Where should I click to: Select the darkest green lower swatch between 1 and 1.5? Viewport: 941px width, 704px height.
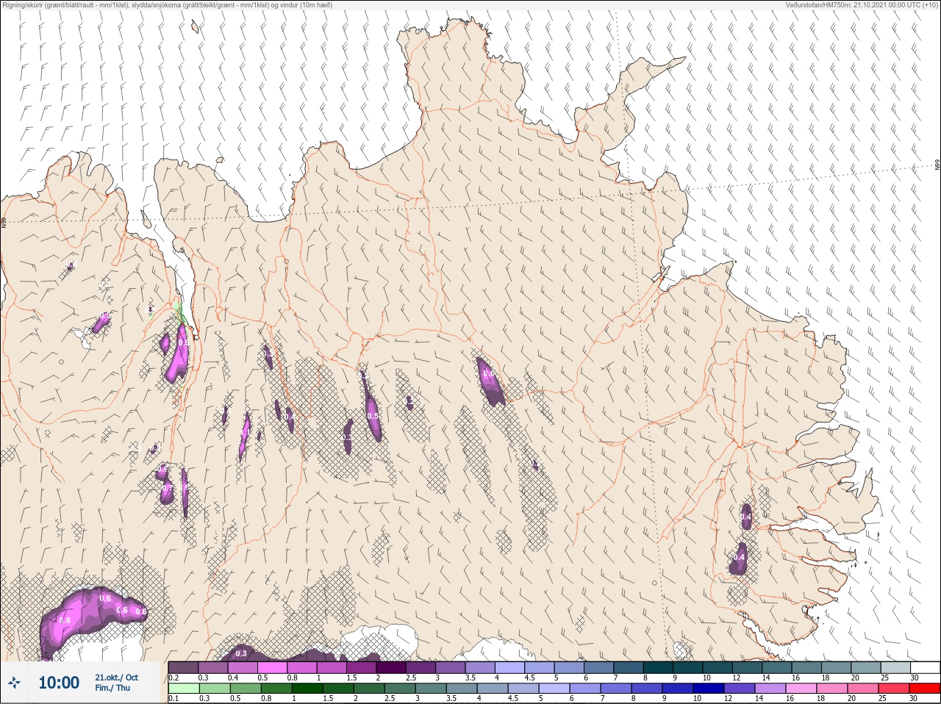(307, 689)
